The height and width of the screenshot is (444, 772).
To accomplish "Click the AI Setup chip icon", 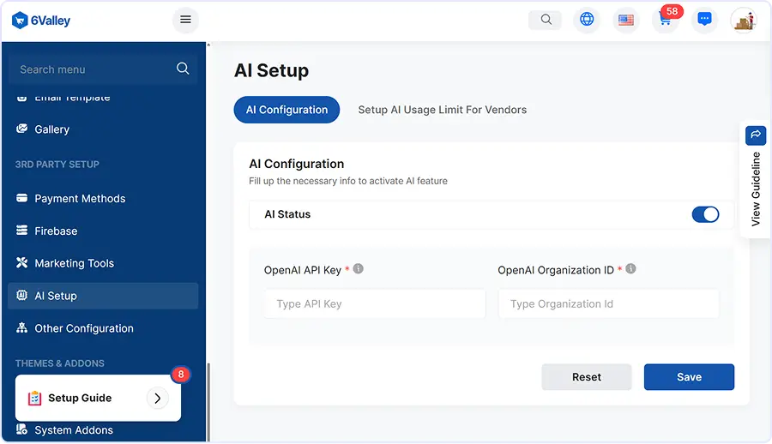I will 21,296.
